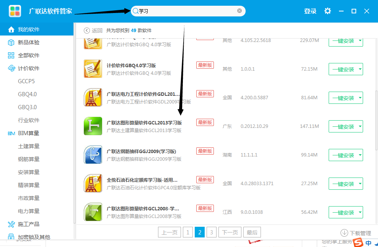Click the BIM icon beside BIM算量
This screenshot has width=378, height=247.
[11, 134]
